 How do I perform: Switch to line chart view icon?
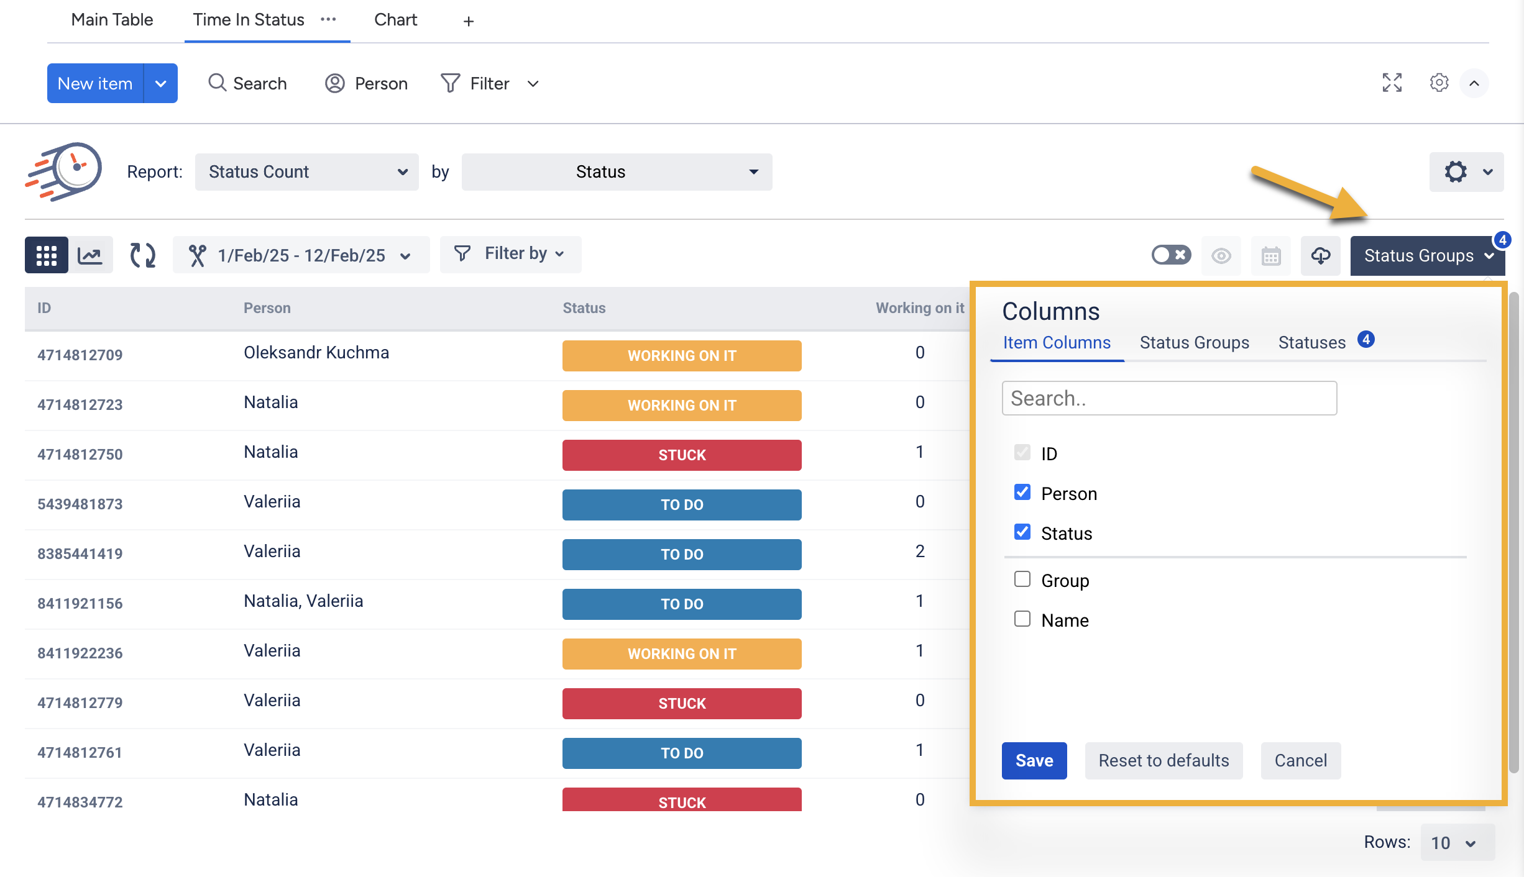tap(91, 255)
